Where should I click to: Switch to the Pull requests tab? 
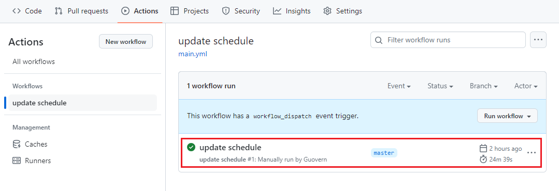tap(81, 11)
